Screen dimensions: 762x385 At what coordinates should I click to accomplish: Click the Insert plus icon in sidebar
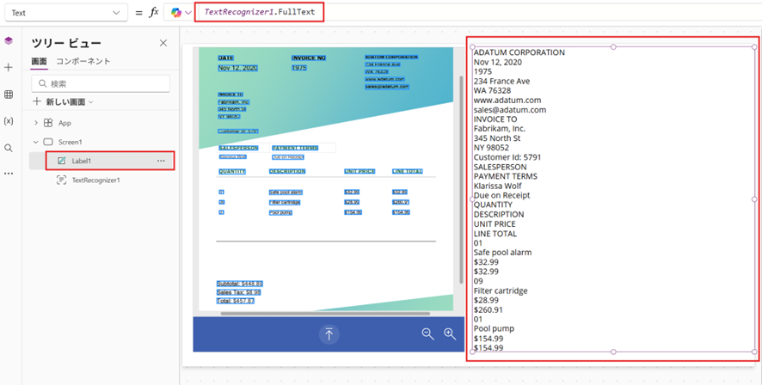click(x=9, y=67)
